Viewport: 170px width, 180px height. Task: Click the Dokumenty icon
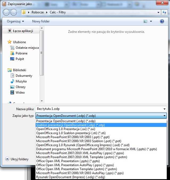coord(12,75)
